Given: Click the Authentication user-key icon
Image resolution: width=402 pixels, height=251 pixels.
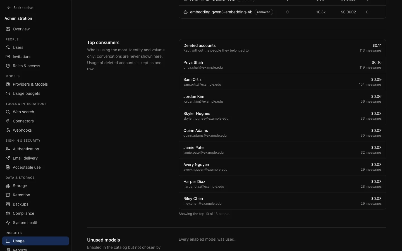Looking at the screenshot, I should click(x=8, y=149).
